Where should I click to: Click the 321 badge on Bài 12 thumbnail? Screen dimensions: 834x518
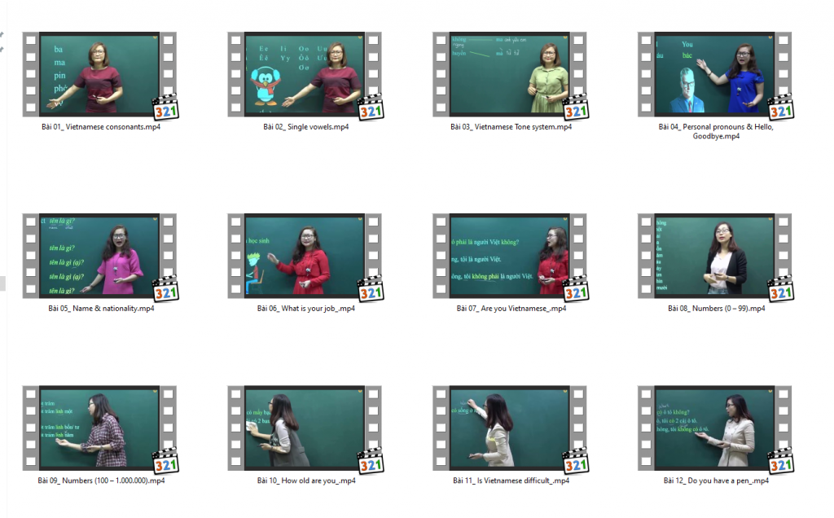tap(781, 462)
